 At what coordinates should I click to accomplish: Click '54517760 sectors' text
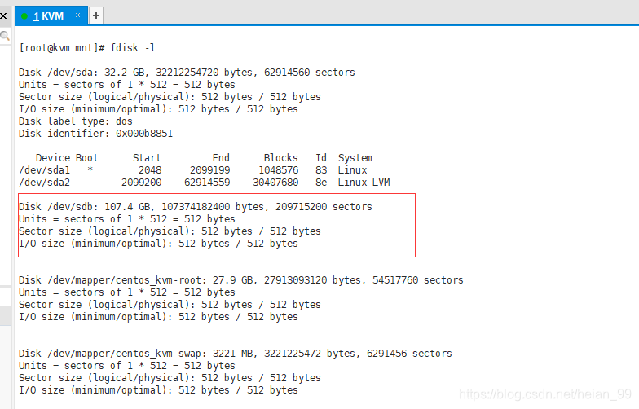(x=417, y=280)
